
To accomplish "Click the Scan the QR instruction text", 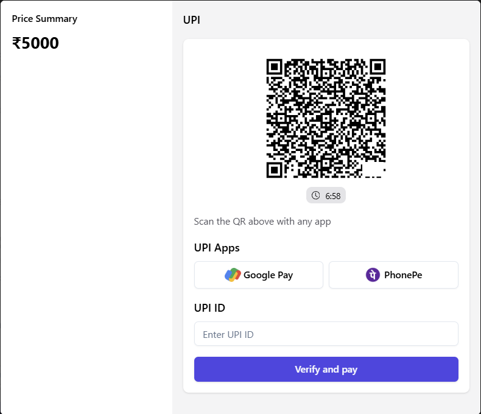I will [262, 222].
